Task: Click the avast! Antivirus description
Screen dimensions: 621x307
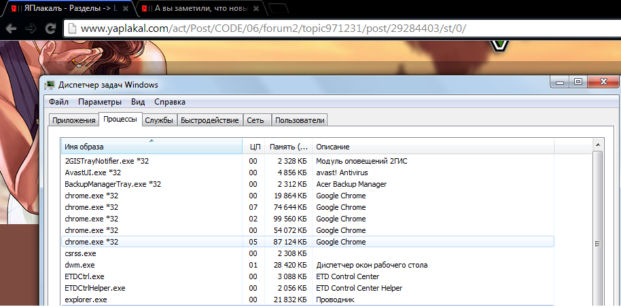Action: 342,173
